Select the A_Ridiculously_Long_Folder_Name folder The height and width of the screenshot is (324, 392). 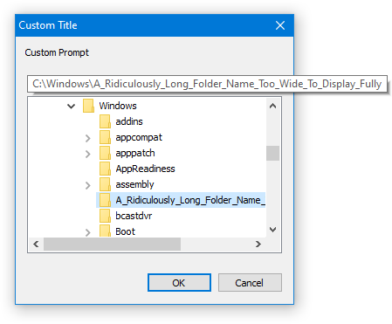190,200
